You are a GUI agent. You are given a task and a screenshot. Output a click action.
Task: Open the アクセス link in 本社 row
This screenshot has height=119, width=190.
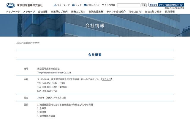click(107, 79)
